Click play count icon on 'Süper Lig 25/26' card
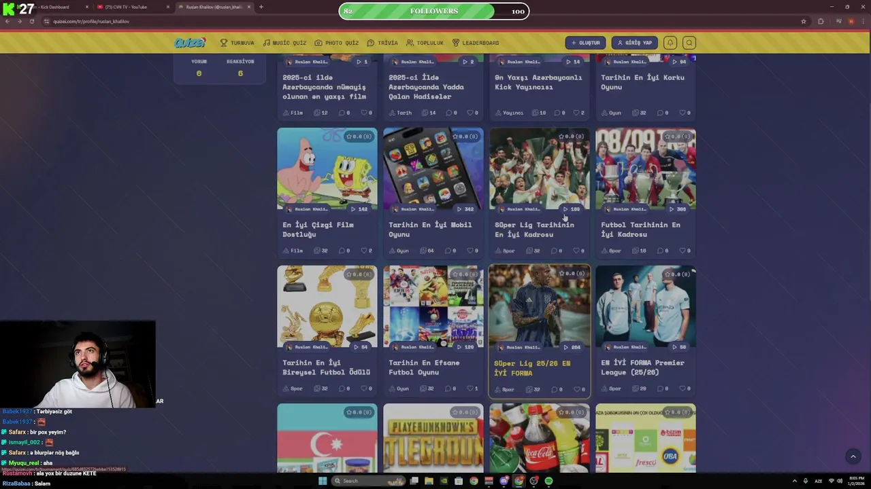 tap(566, 347)
